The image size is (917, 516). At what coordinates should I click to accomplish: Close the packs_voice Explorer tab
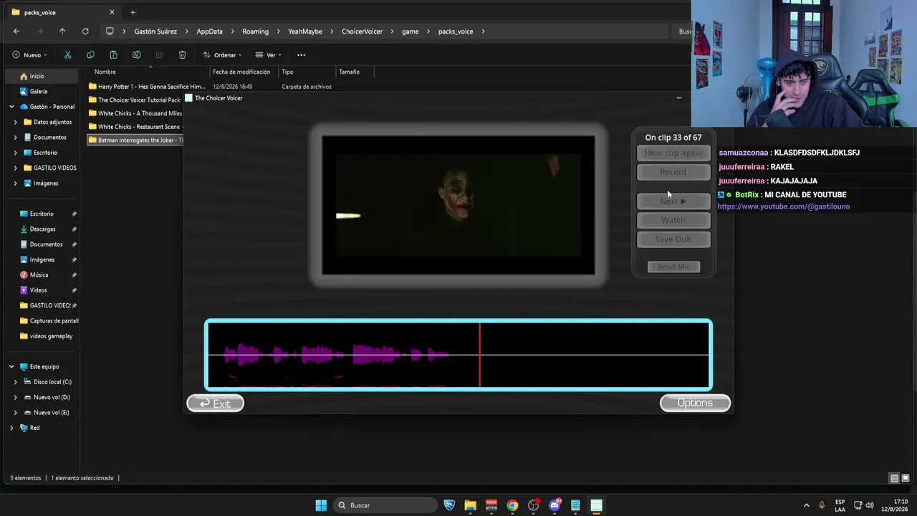112,12
